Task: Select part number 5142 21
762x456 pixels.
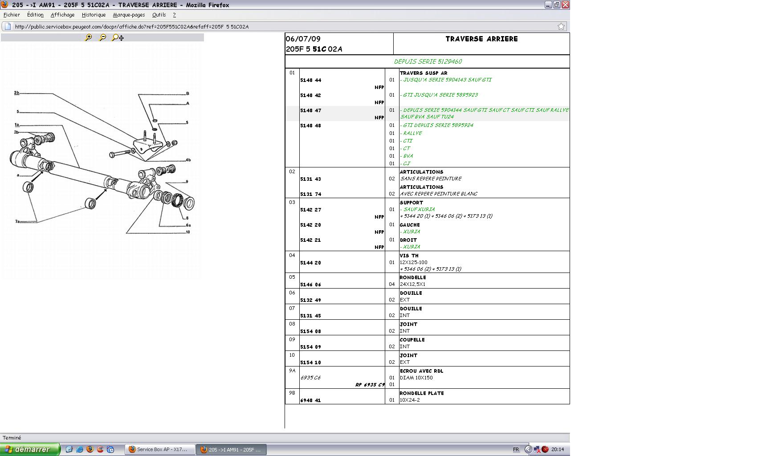Action: tap(310, 240)
